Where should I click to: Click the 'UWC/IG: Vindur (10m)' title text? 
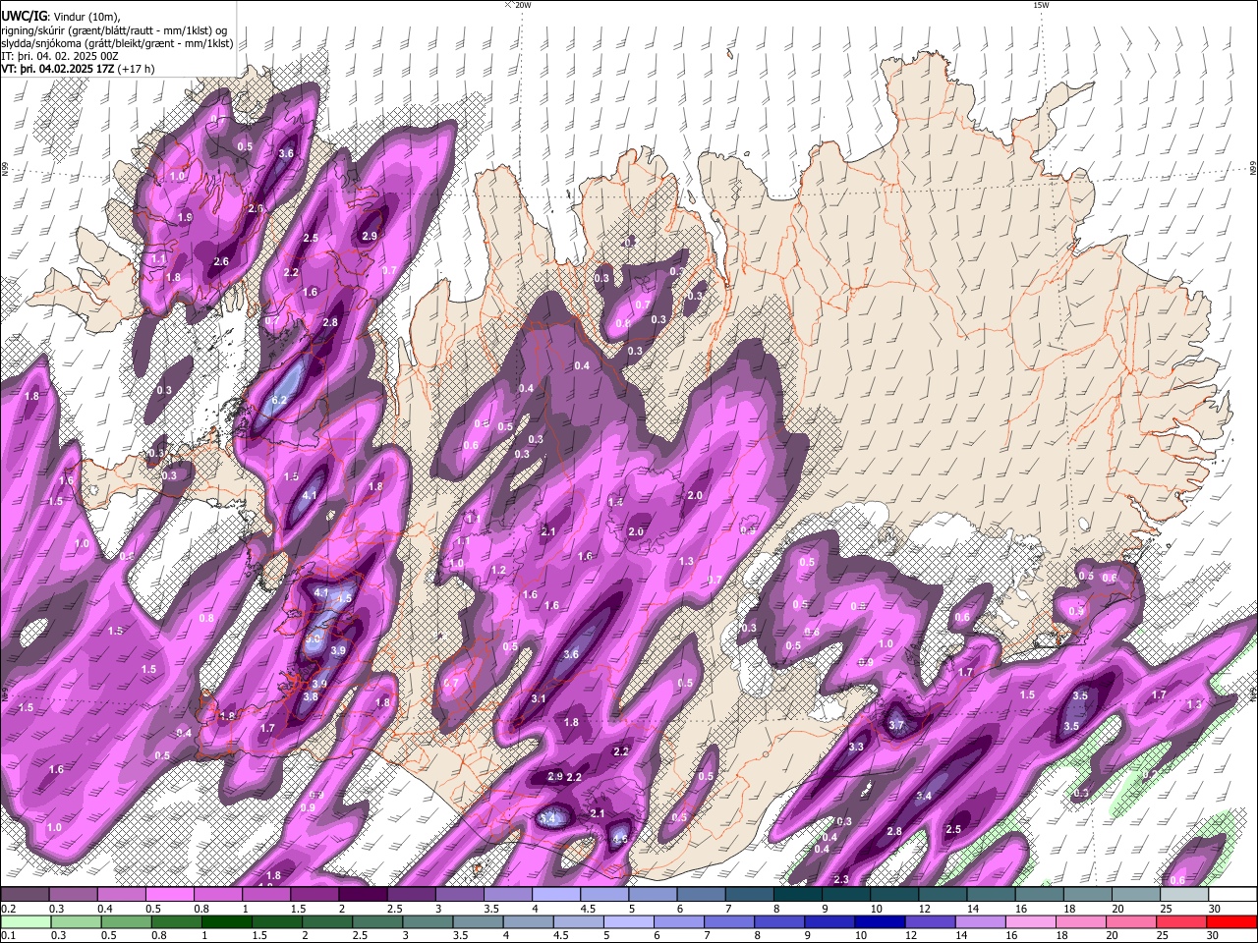[x=61, y=16]
